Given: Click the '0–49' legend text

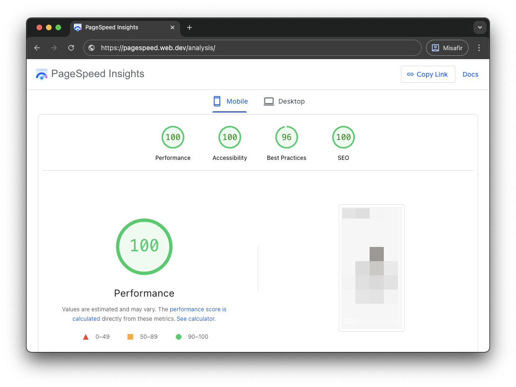Looking at the screenshot, I should click(102, 337).
